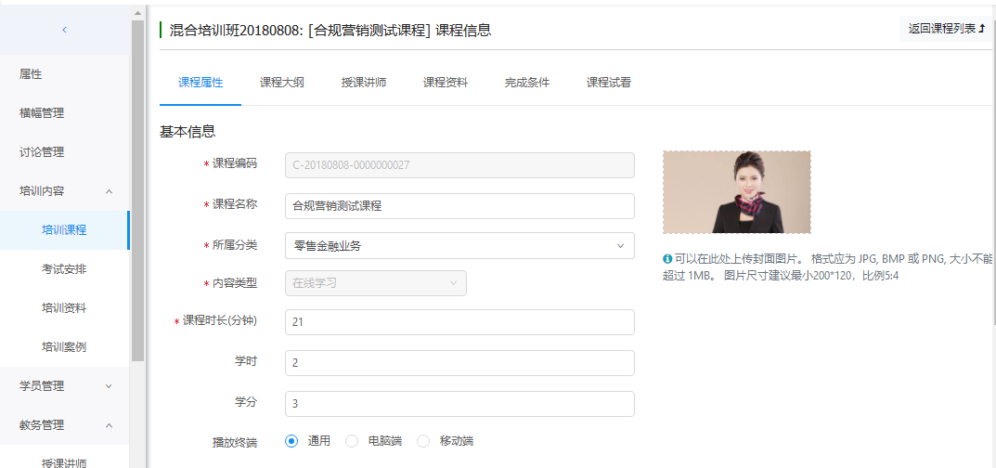Viewport: 996px width, 468px height.
Task: Click the 课程名称 input field
Action: point(459,206)
